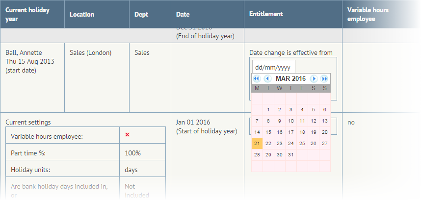Click the MAR 2016 calendar title
The height and width of the screenshot is (200, 421).
pos(290,78)
